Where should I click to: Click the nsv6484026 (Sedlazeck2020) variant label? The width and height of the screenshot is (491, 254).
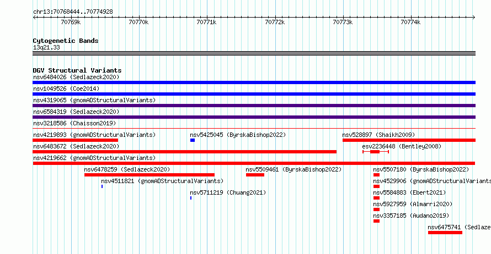(76, 77)
